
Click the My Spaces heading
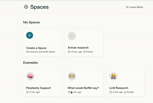(31, 22)
